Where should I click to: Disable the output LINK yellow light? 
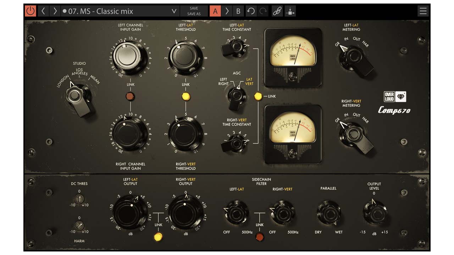coord(158,236)
